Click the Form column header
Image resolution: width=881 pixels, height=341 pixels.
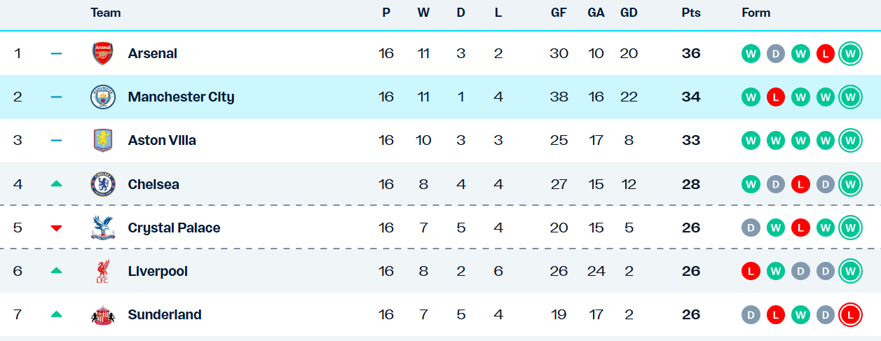click(x=756, y=13)
